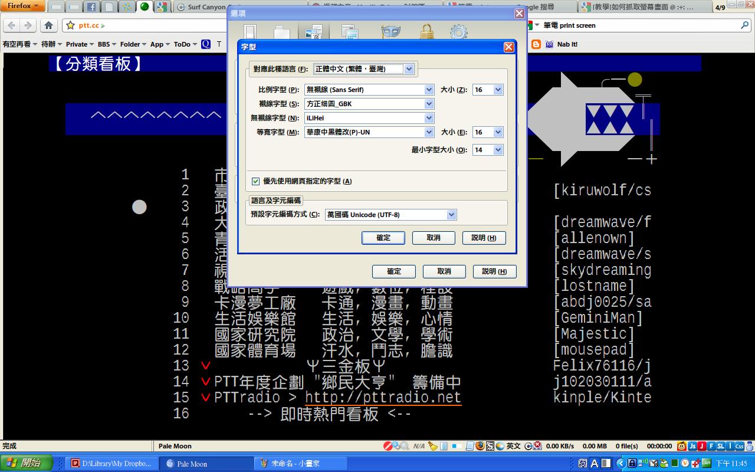The width and height of the screenshot is (755, 472).
Task: Click the 英文 input mode status text
Action: (x=513, y=446)
